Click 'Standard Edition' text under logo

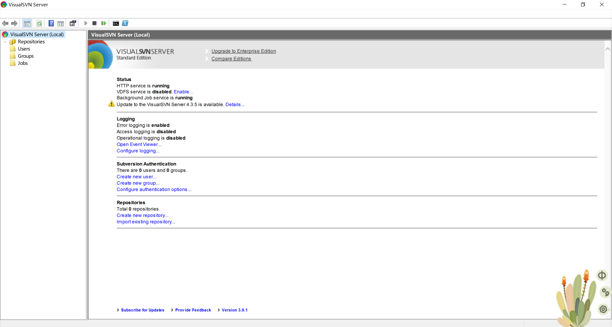(134, 58)
